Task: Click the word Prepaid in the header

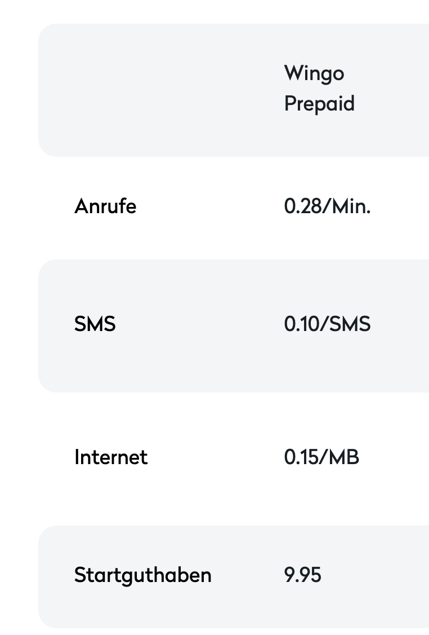Action: [319, 104]
